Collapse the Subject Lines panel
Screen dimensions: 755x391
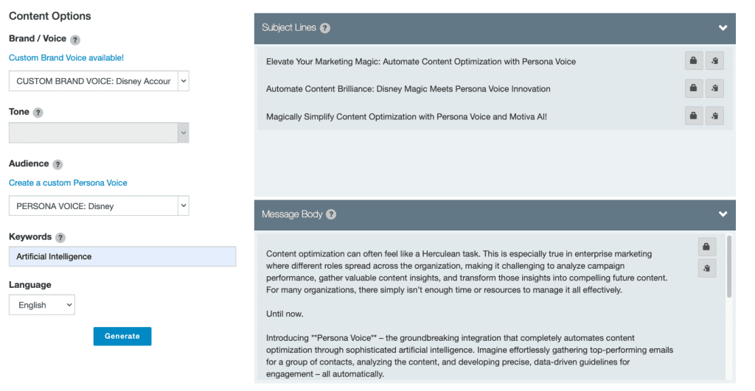pos(723,28)
